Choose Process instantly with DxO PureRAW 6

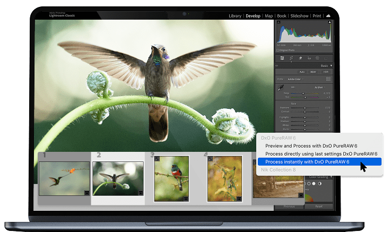307,161
